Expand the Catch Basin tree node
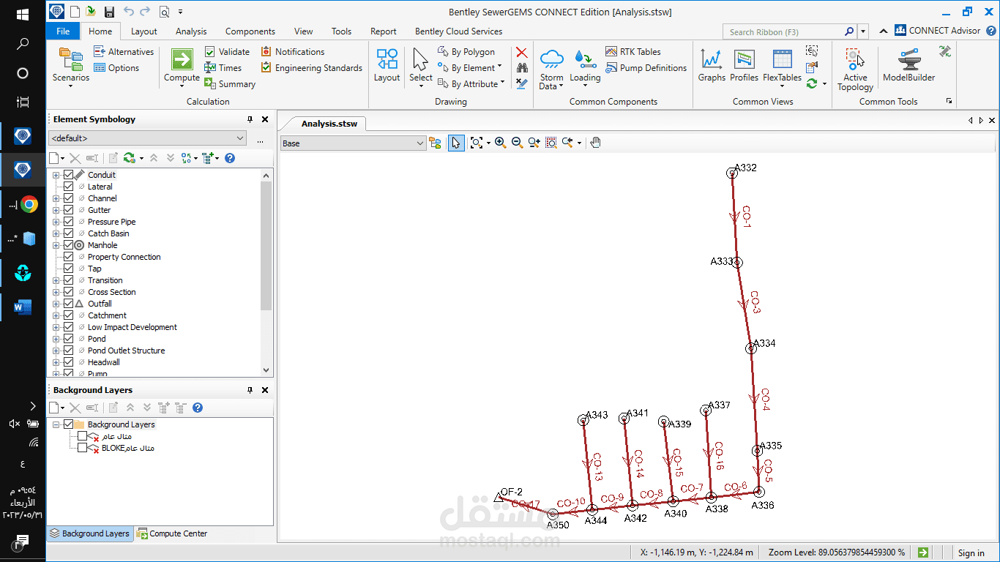This screenshot has height=562, width=1000. tap(56, 233)
